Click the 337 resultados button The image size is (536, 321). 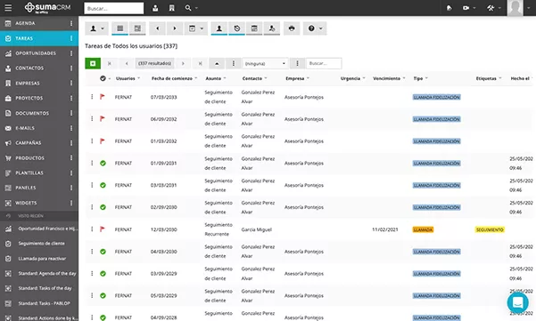pyautogui.click(x=154, y=63)
